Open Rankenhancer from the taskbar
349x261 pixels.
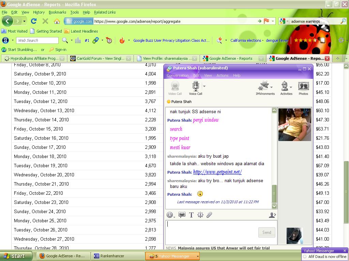pyautogui.click(x=118, y=256)
